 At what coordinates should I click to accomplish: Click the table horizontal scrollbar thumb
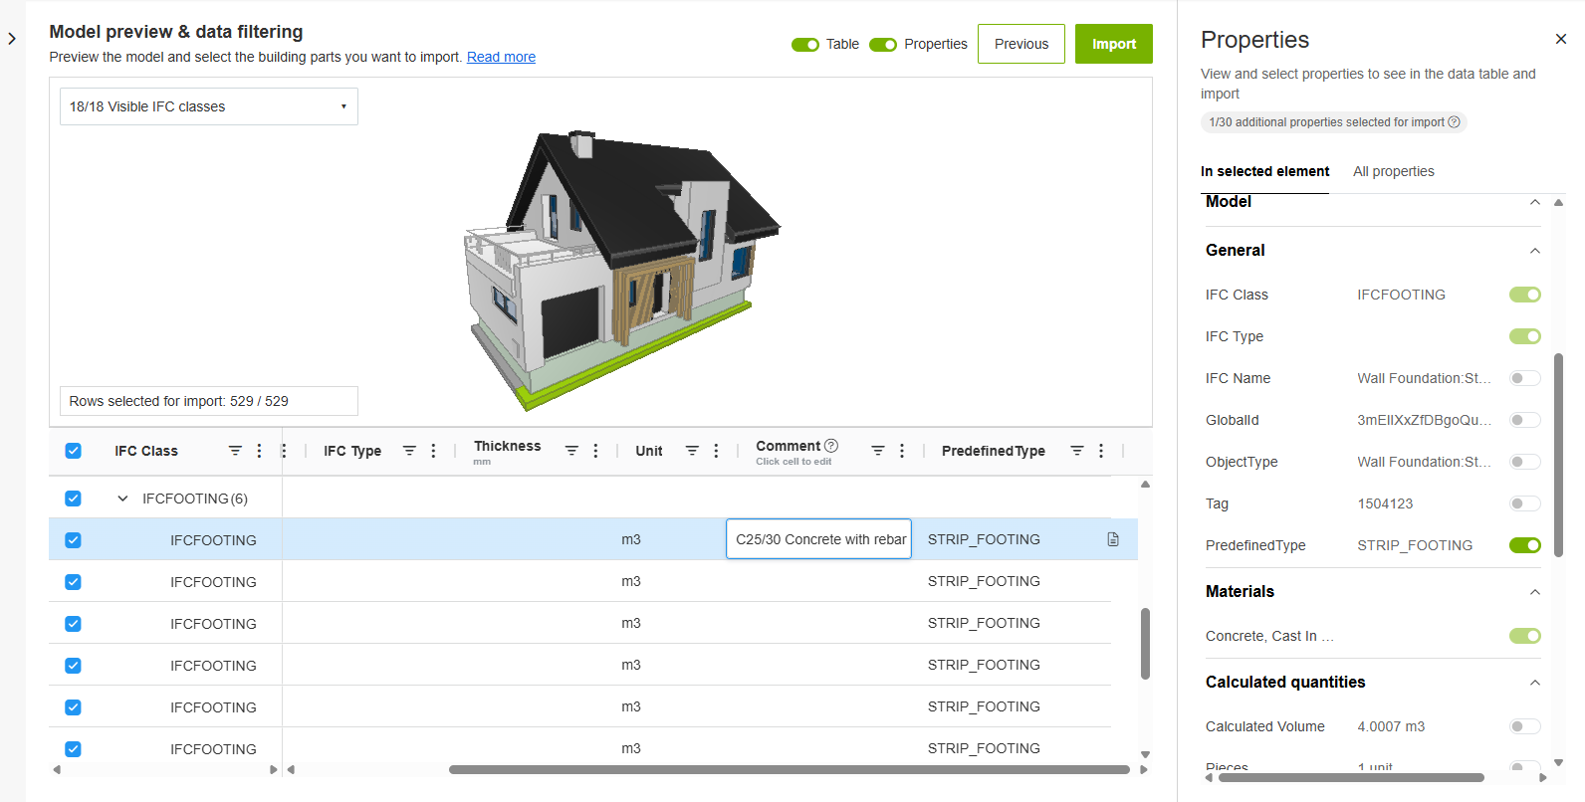tap(789, 769)
